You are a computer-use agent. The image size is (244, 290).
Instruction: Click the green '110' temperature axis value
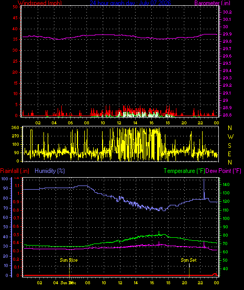coord(226,210)
